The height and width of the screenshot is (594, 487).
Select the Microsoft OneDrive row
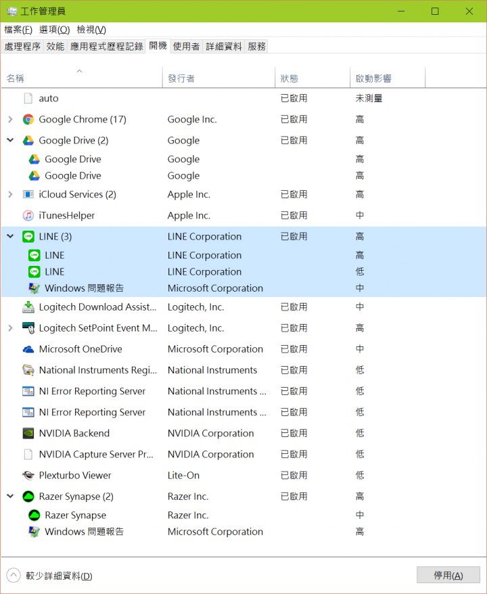(x=243, y=349)
